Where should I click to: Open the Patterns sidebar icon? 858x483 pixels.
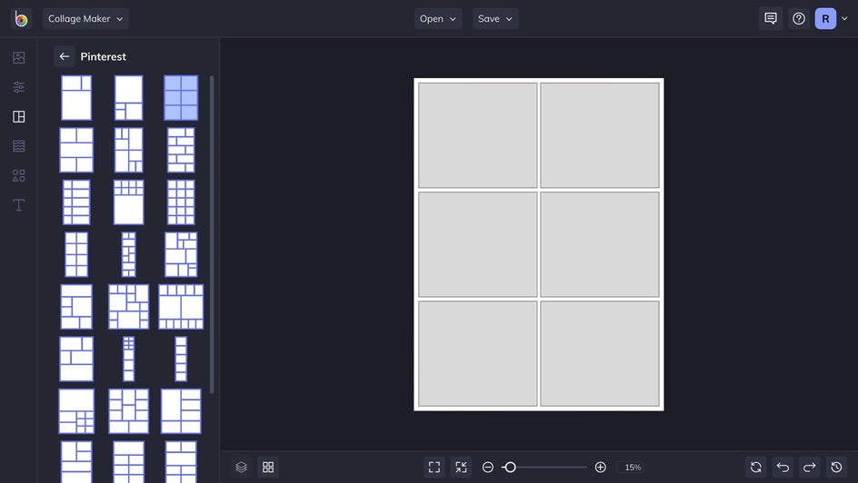(x=18, y=146)
